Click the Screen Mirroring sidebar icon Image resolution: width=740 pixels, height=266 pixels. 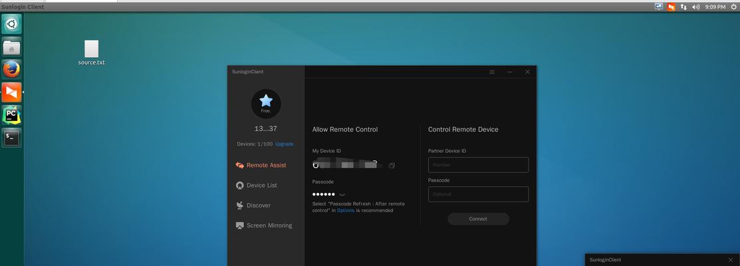pyautogui.click(x=240, y=225)
